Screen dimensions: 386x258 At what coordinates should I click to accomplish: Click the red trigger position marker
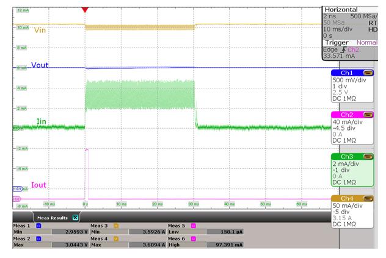tap(84, 10)
